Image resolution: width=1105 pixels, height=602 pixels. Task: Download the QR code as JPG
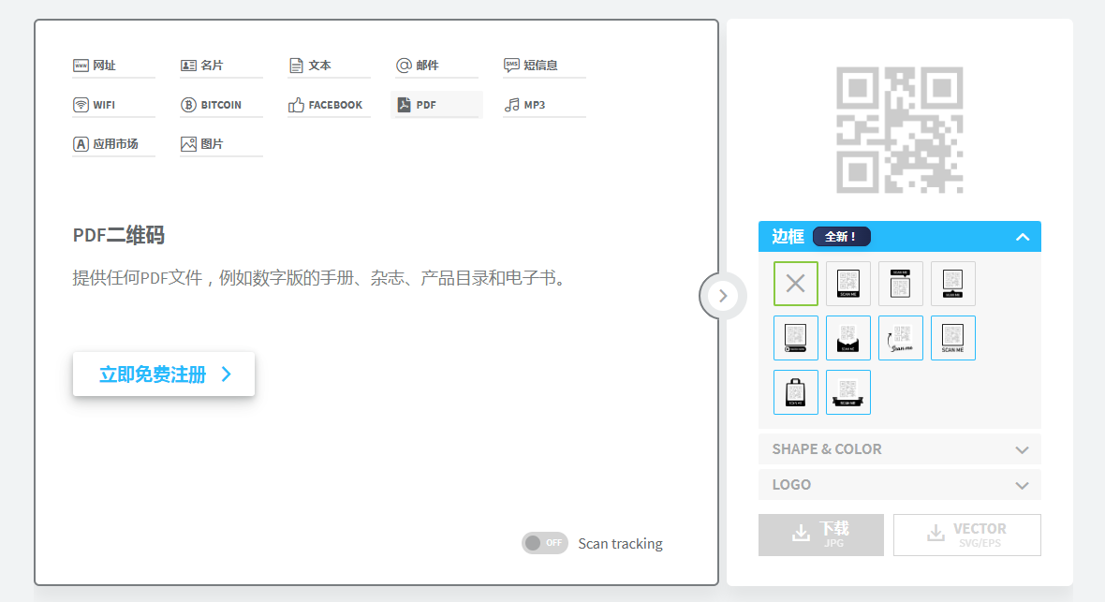[821, 535]
